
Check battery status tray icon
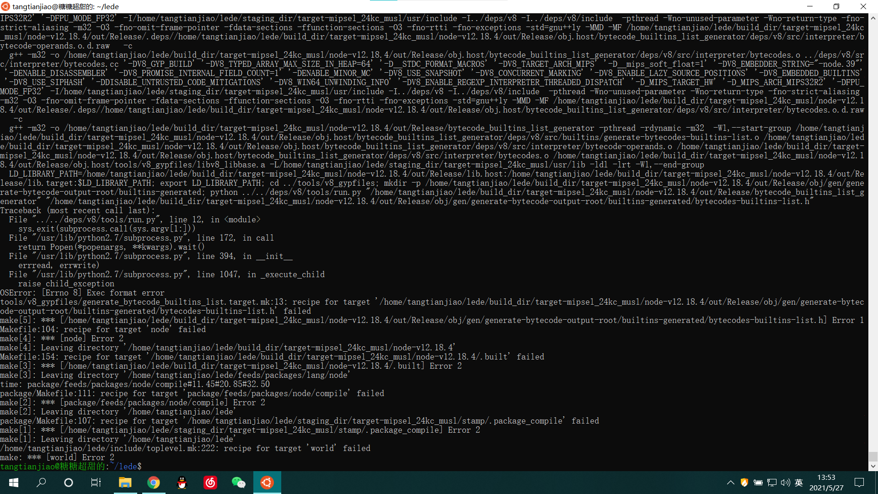758,483
